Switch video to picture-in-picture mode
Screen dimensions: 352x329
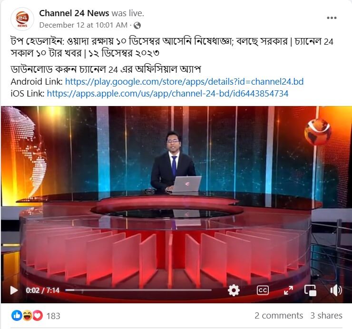point(310,290)
